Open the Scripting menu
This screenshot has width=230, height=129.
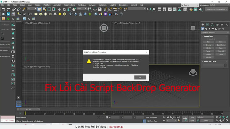[113, 5]
